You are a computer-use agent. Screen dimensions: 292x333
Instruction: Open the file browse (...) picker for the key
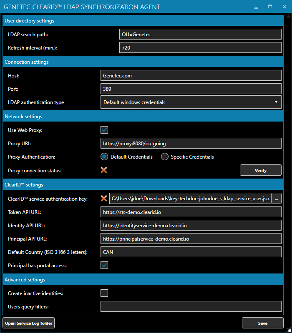click(276, 199)
